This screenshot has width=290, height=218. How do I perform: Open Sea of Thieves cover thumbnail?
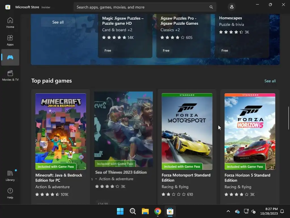point(123,129)
